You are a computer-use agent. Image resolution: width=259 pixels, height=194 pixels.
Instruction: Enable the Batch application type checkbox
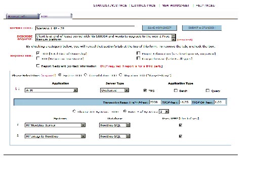(x=176, y=90)
